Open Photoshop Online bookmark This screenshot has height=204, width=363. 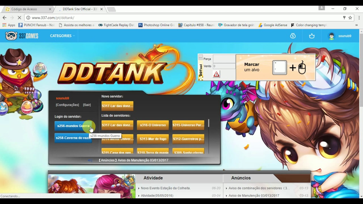point(156,25)
